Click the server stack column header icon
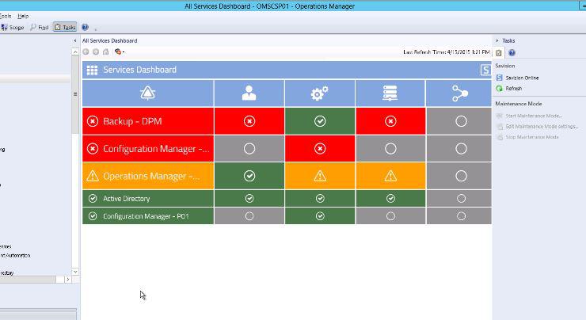 [390, 93]
